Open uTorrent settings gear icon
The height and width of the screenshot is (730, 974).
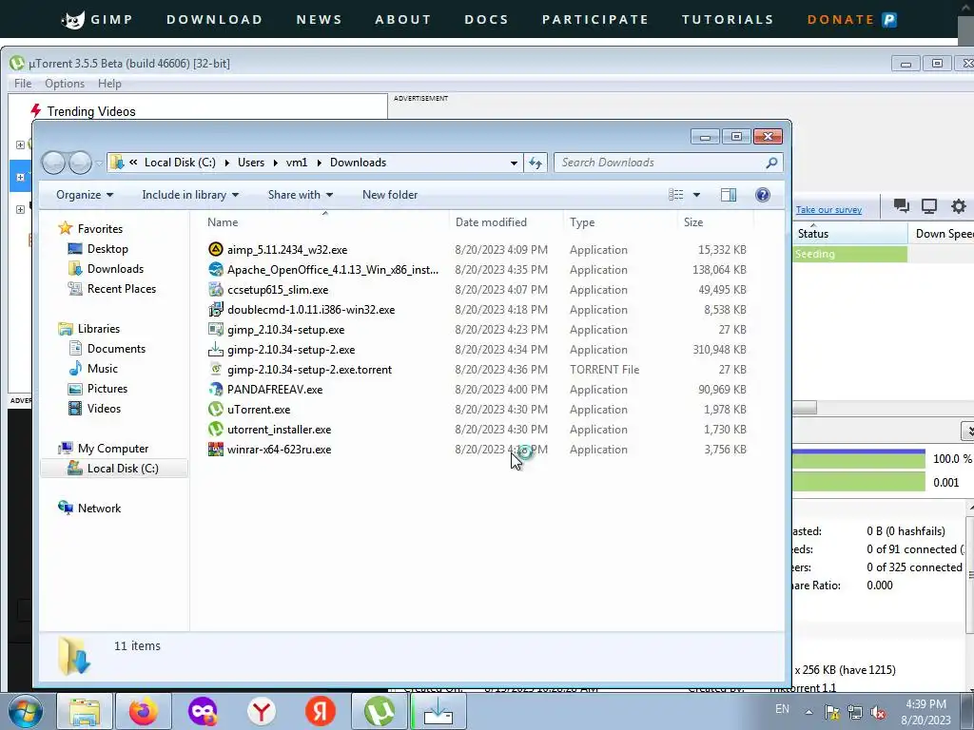[x=959, y=206]
